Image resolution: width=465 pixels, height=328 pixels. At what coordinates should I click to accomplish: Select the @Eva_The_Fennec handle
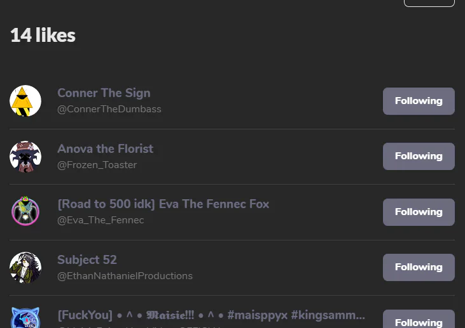pyautogui.click(x=101, y=220)
